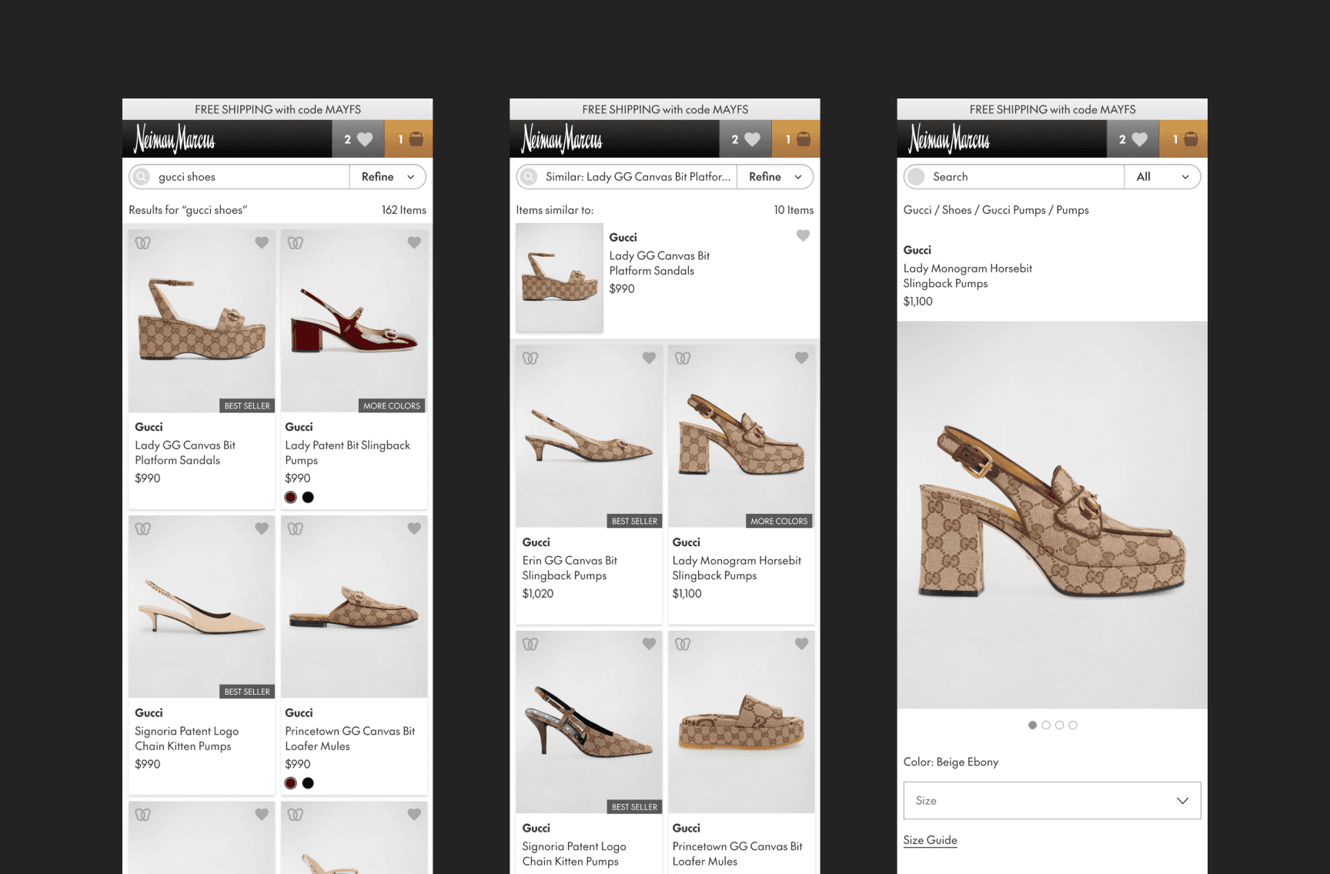Screen dimensions: 1330x874
Task: Find similar items for Lady Monogram Horsebit card
Action: click(683, 359)
